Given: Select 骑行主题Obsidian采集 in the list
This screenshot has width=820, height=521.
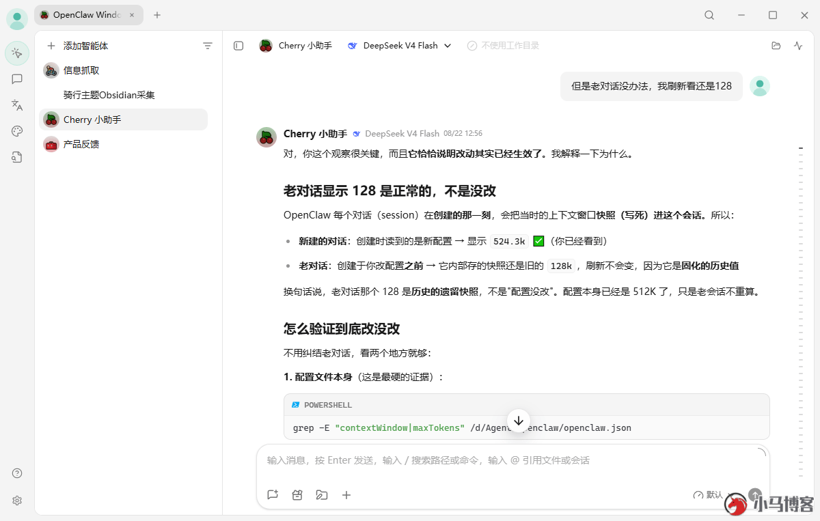Looking at the screenshot, I should click(x=123, y=95).
